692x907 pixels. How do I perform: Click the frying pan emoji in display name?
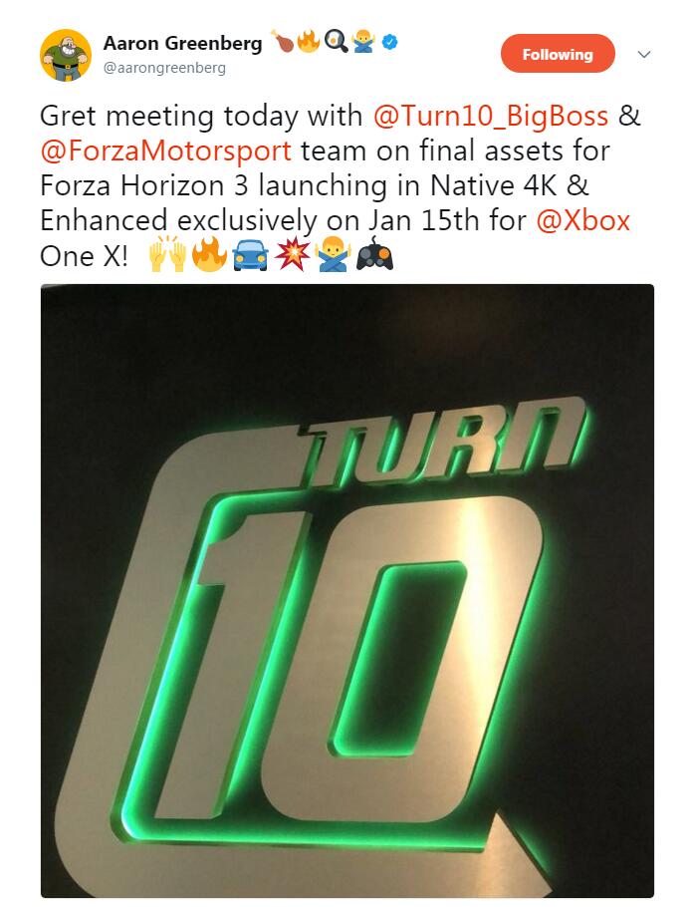point(337,42)
